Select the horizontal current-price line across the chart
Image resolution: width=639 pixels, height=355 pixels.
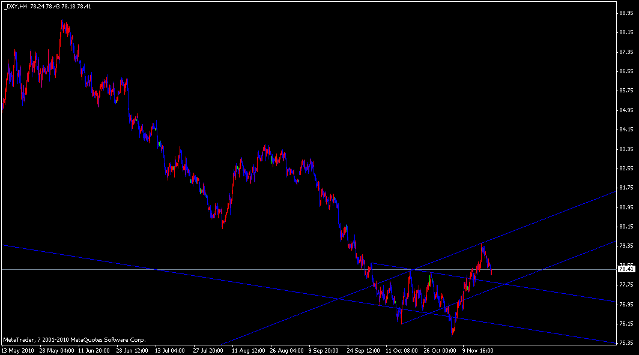tap(309, 269)
